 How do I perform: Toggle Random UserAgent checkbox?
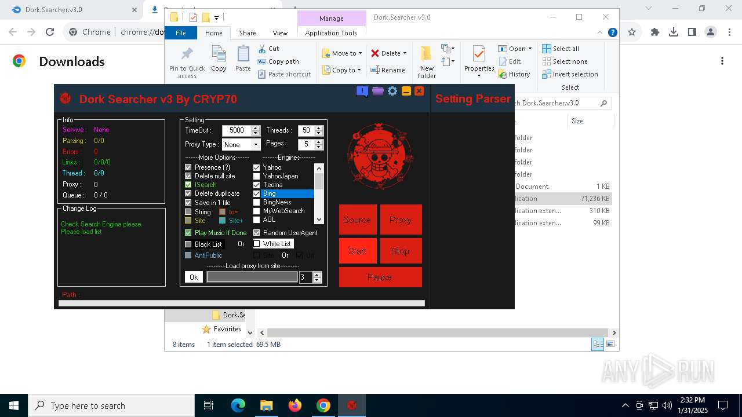(x=257, y=233)
